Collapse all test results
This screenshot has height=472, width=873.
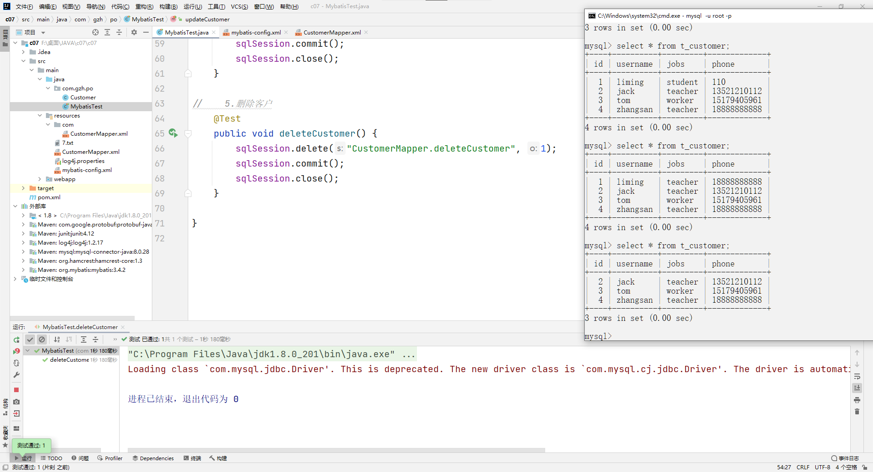pos(95,339)
